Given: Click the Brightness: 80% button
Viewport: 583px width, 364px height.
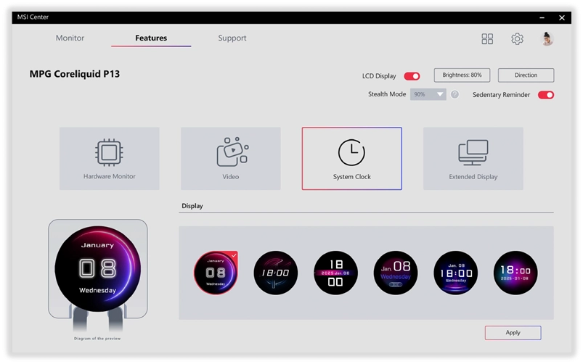Looking at the screenshot, I should click(x=462, y=75).
